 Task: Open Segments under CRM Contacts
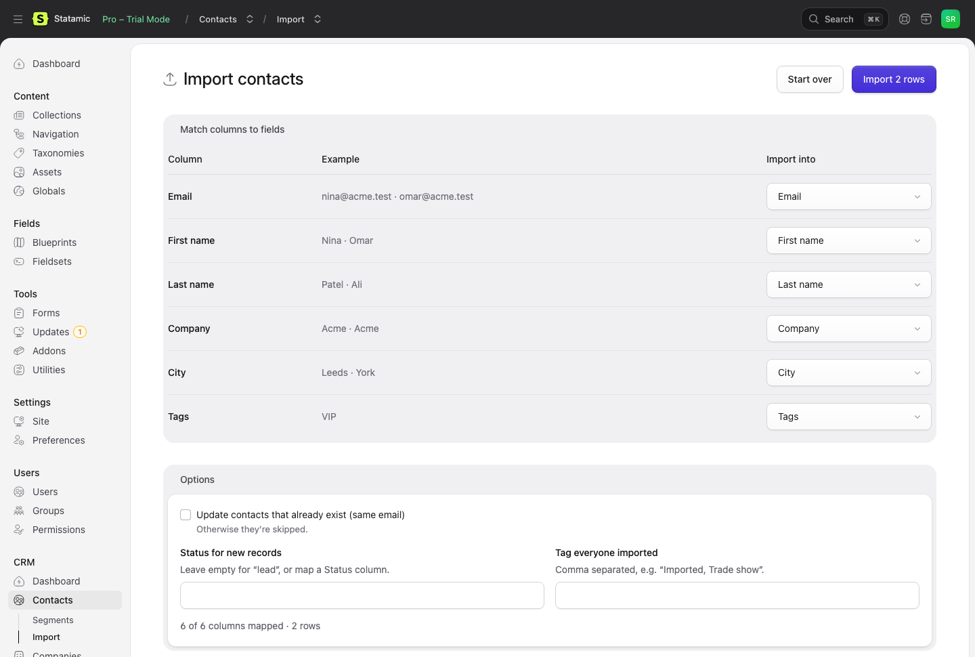click(53, 620)
